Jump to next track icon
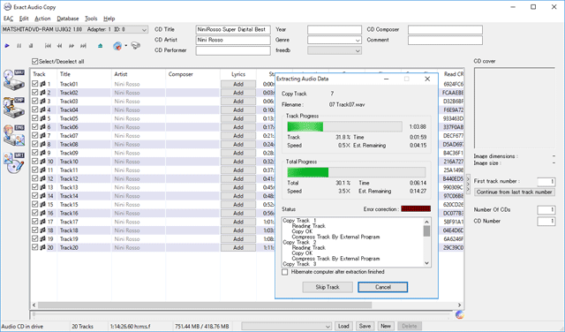 (x=83, y=46)
